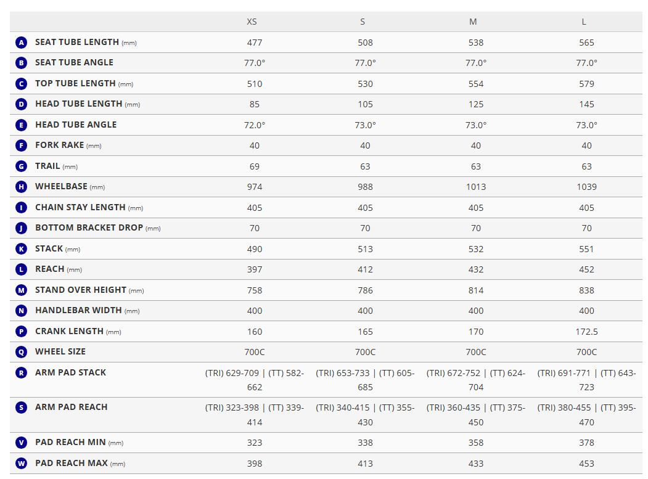The width and height of the screenshot is (648, 479).
Task: Click the R icon next to Arm Pad Stack
Action: click(21, 373)
